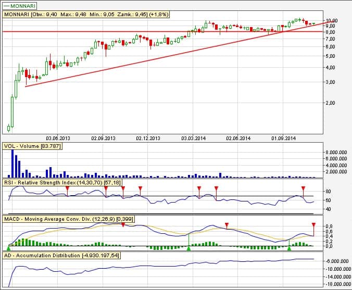The image size is (352, 290).
Task: Click the middle green triangle in MACD panel
Action: [x=189, y=248]
